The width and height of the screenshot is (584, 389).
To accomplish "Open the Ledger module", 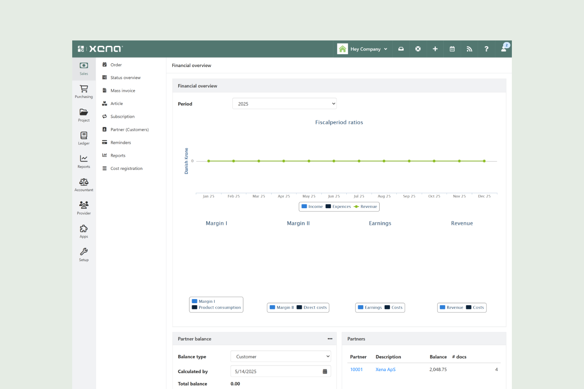I will (x=84, y=138).
